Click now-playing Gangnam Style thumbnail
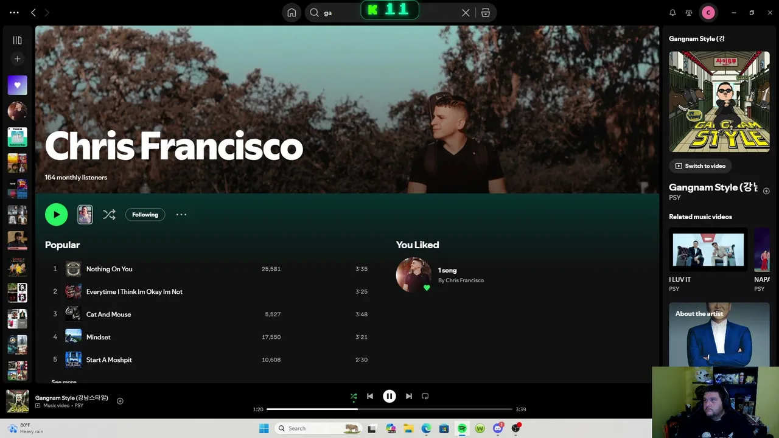The height and width of the screenshot is (438, 779). pyautogui.click(x=17, y=401)
